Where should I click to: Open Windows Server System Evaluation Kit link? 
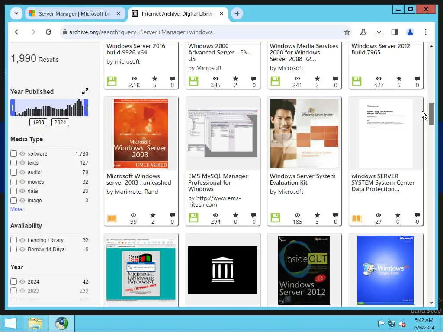pos(302,179)
